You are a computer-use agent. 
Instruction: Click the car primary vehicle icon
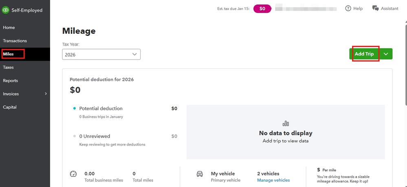click(200, 174)
